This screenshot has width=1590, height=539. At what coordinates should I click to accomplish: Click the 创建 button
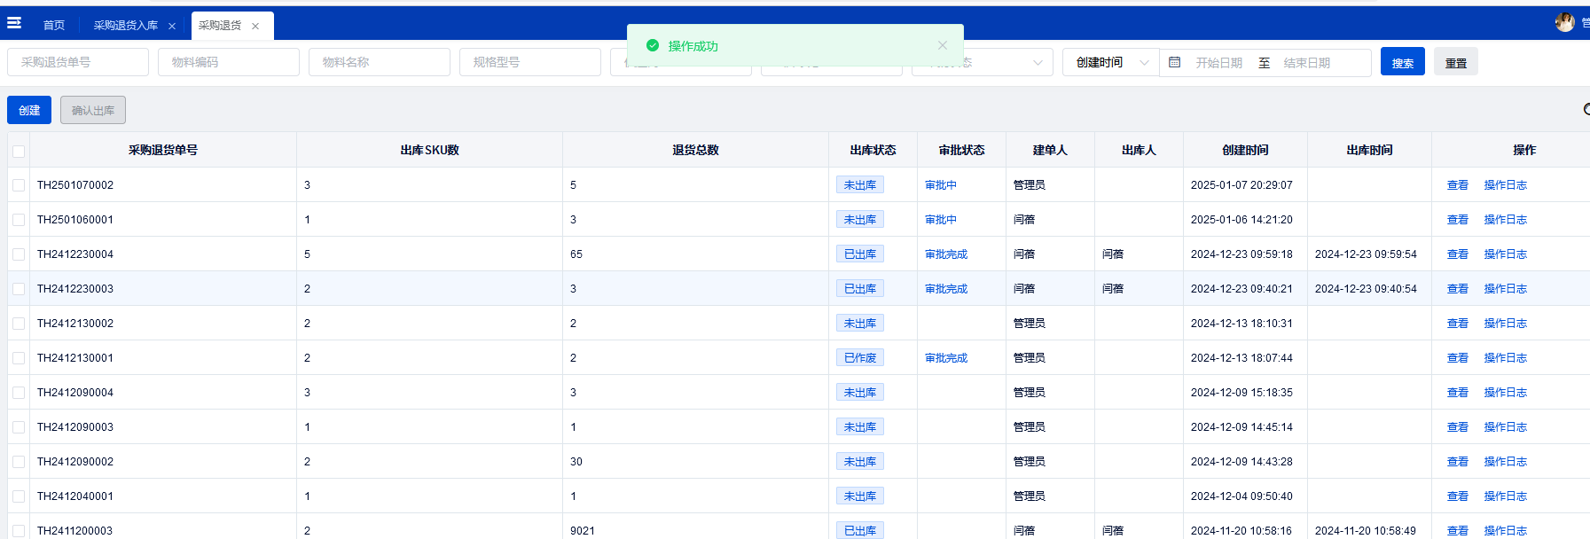click(x=29, y=110)
